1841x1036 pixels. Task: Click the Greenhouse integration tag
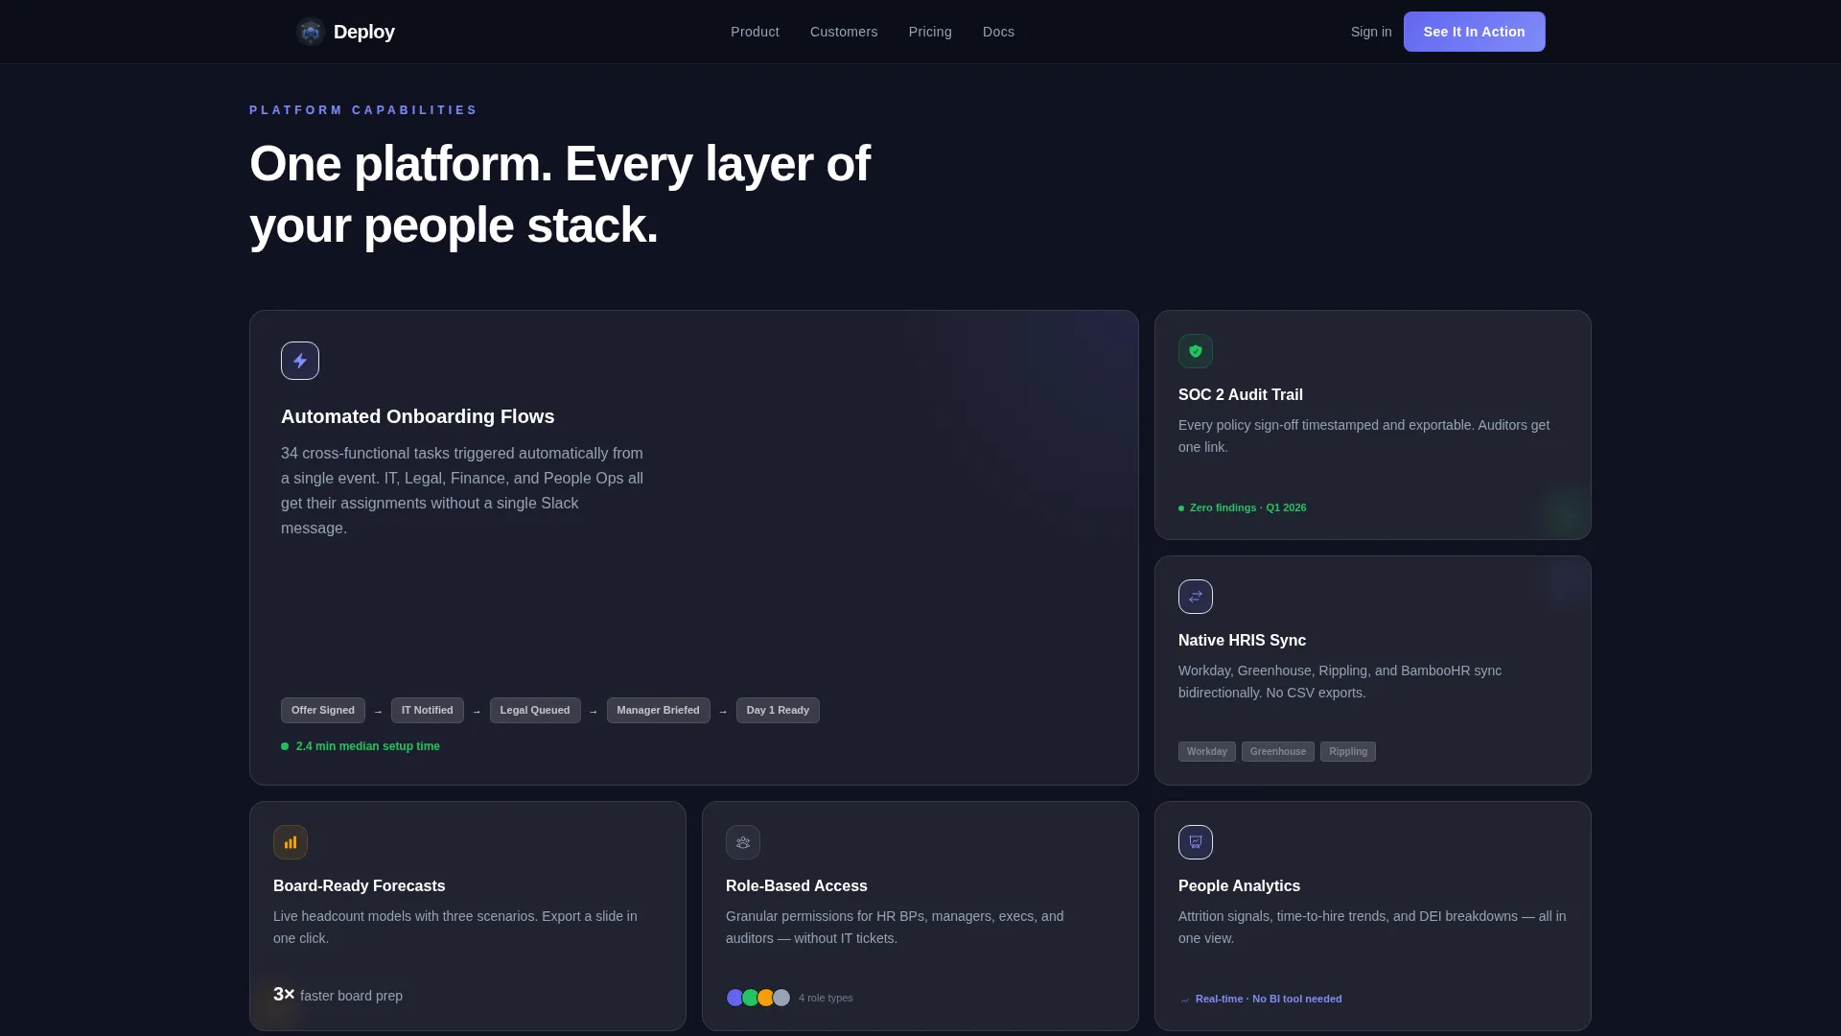(x=1278, y=751)
